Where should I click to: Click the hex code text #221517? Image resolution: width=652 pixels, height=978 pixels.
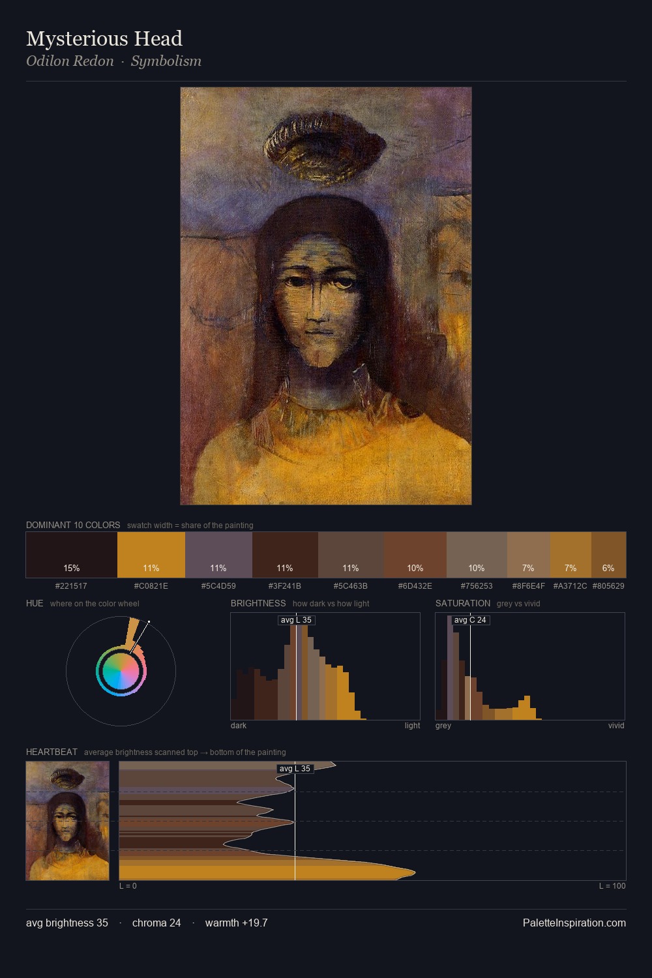(72, 586)
